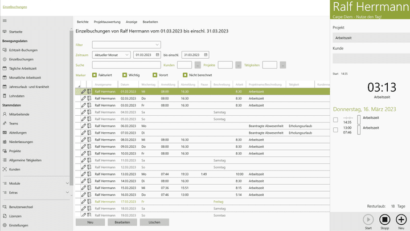Click the color bar of 14:35 Arbeitszeit entry

(x=359, y=120)
